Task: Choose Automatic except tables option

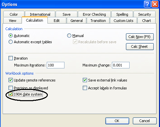Action: pyautogui.click(x=10, y=42)
